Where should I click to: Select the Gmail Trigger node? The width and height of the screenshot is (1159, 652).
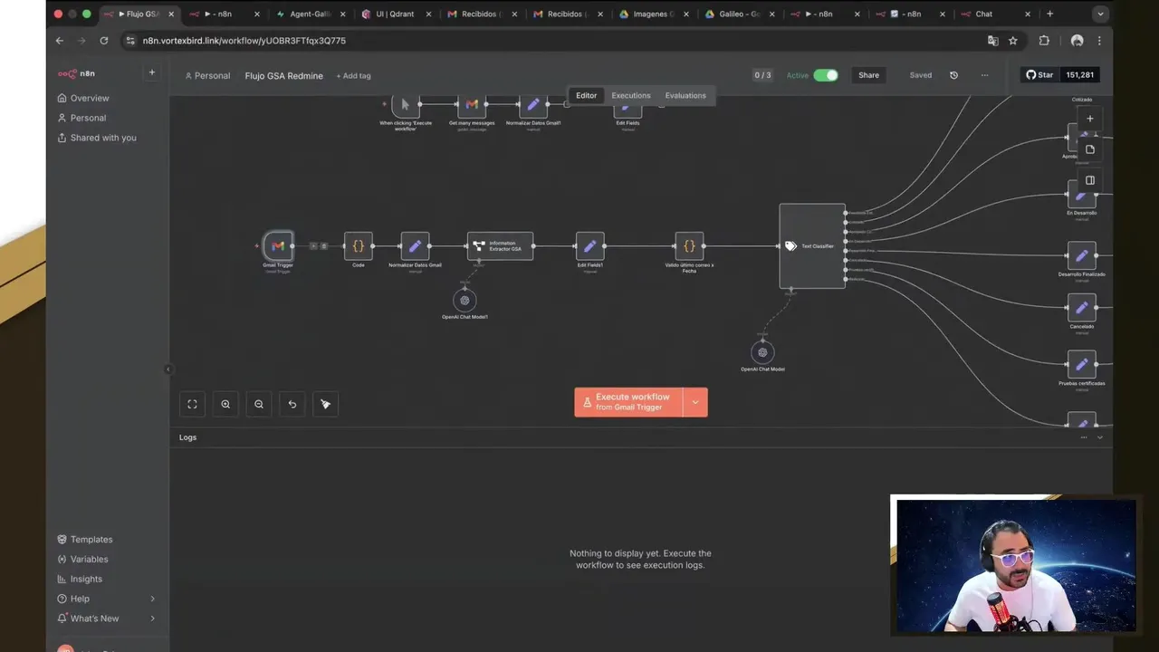click(x=278, y=245)
